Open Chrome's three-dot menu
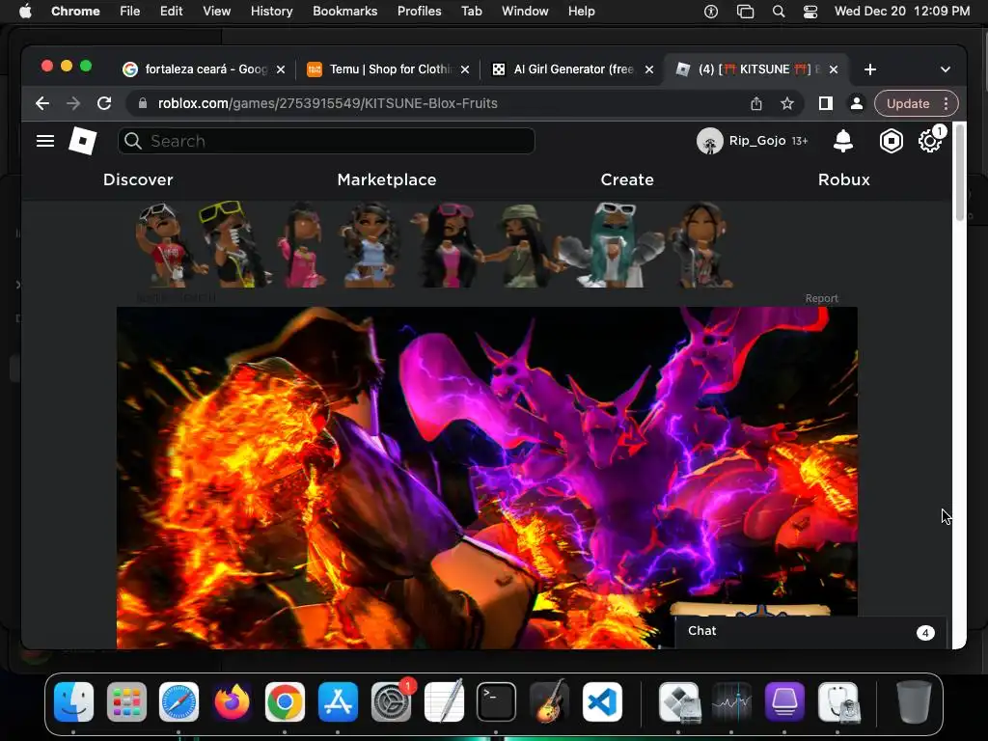This screenshot has height=741, width=988. pyautogui.click(x=946, y=103)
